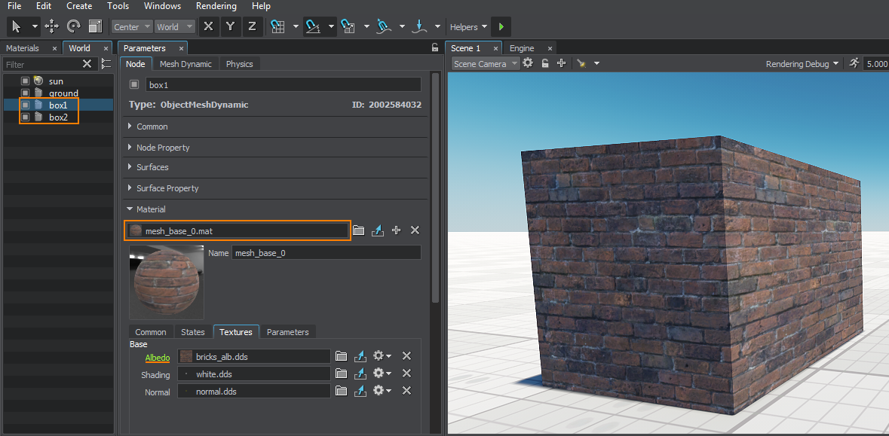
Task: Open the Scene Camera dropdown
Action: (x=486, y=64)
